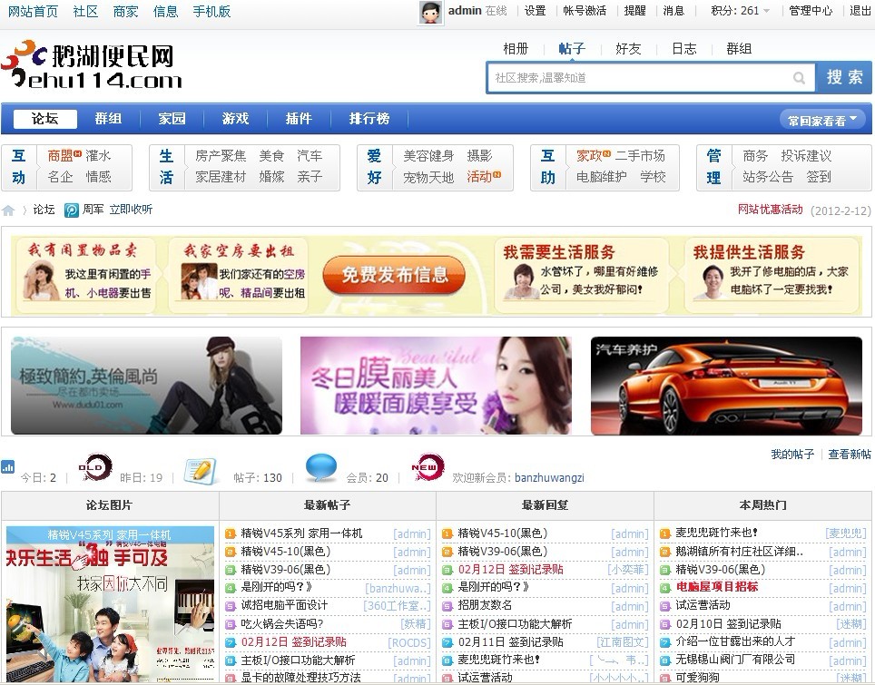Screen dimensions: 875x685
Task: Open red post 02月12日 签到记录贴 in 最新回复
Action: pos(511,570)
